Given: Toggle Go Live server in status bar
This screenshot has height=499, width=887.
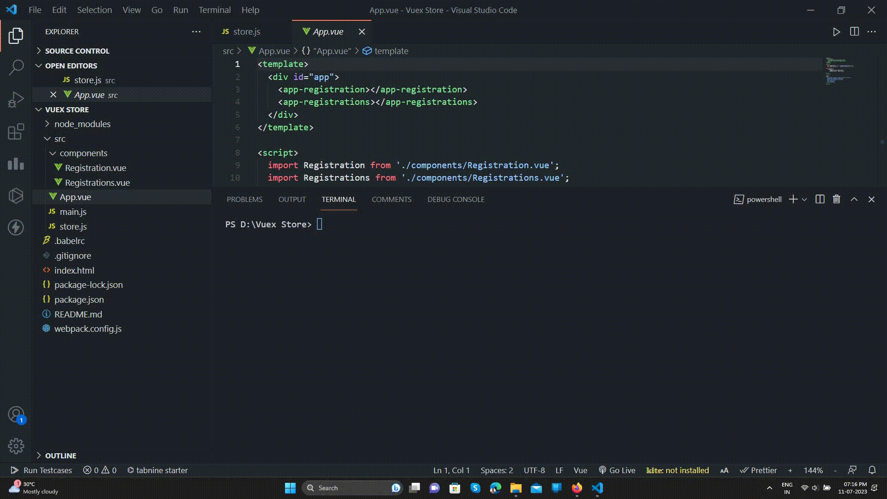Looking at the screenshot, I should pos(617,470).
